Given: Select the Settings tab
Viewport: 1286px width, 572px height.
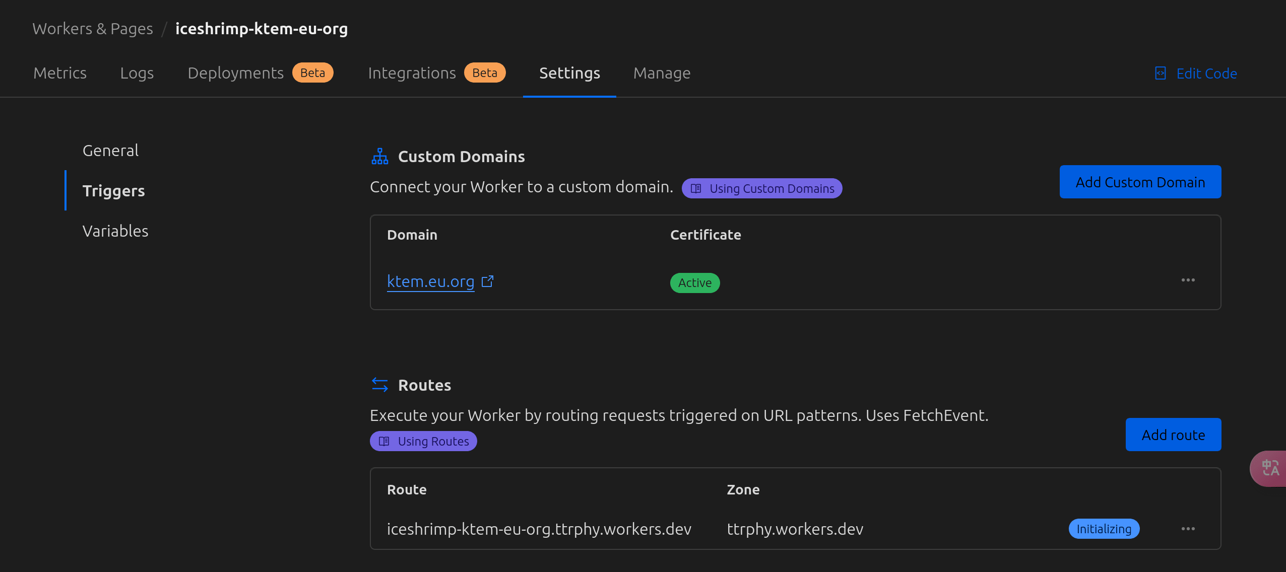Looking at the screenshot, I should click(569, 73).
